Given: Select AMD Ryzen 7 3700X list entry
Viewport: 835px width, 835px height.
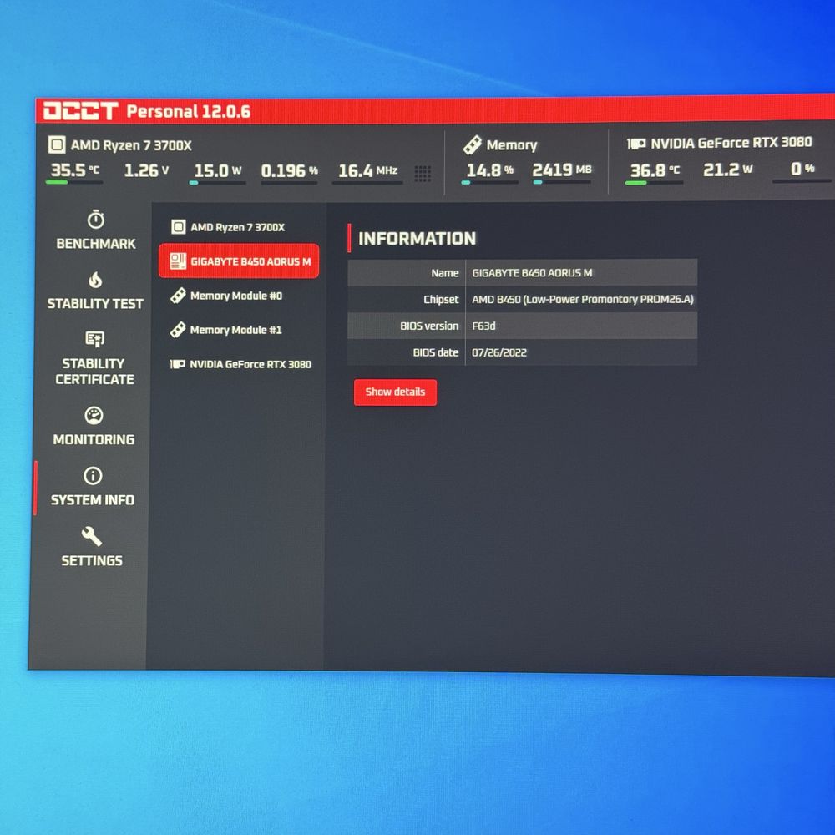Looking at the screenshot, I should click(239, 227).
